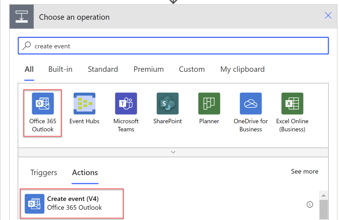Click the Create event (V4) action icon

(35, 204)
